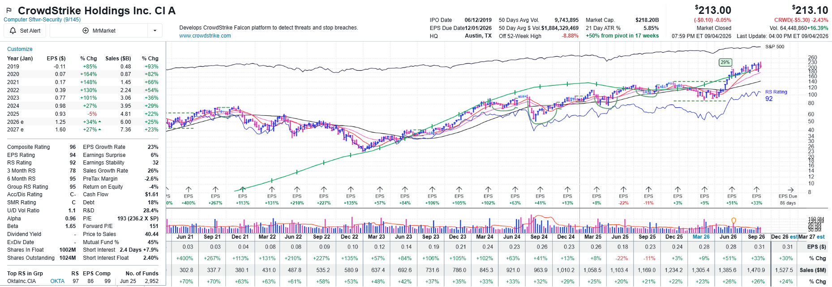832x287 pixels.
Task: Select the Dec 26 est column header
Action: (x=784, y=237)
